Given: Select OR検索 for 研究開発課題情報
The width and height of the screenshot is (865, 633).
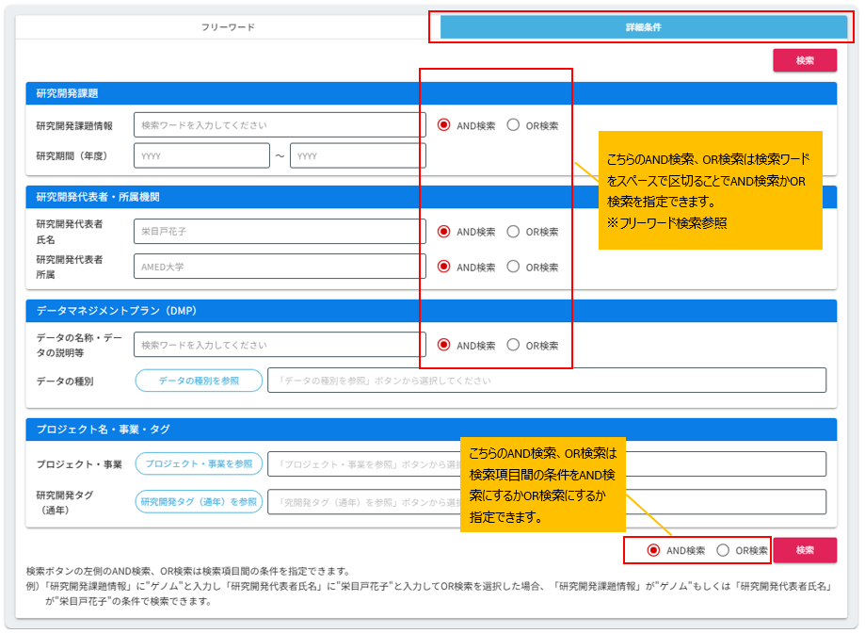Looking at the screenshot, I should coord(514,124).
